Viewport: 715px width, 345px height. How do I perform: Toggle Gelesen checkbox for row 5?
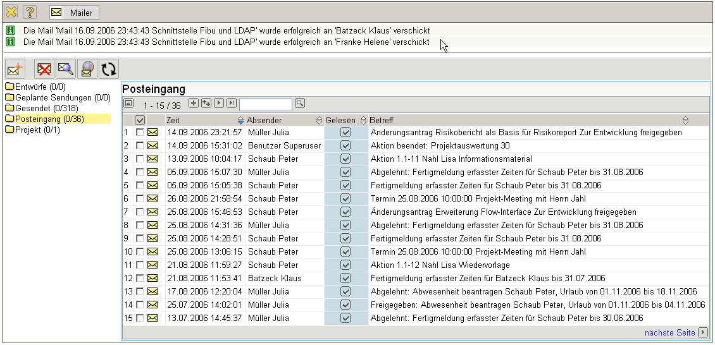tap(345, 186)
